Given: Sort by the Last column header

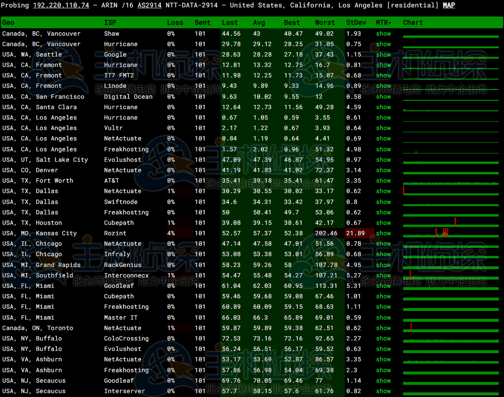Looking at the screenshot, I should coord(230,23).
